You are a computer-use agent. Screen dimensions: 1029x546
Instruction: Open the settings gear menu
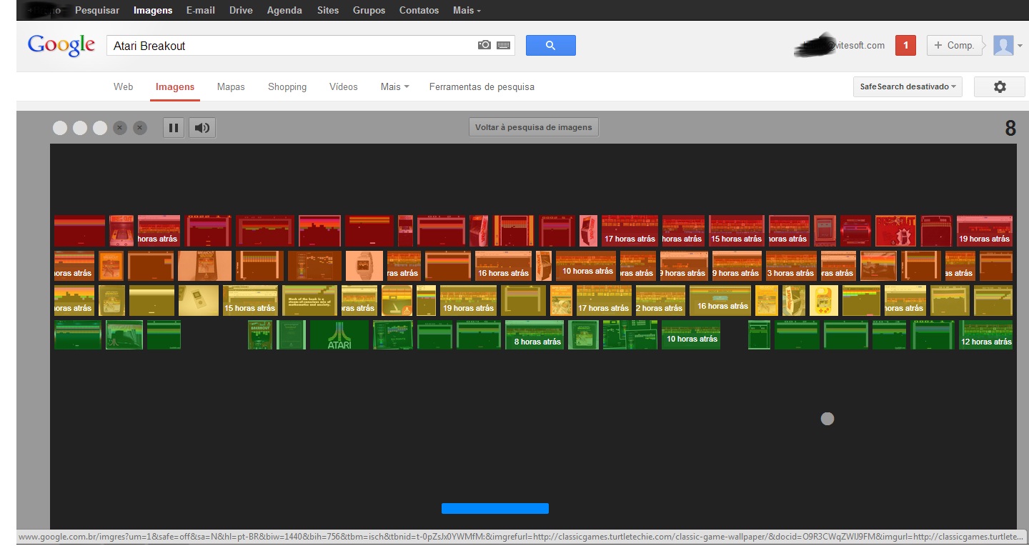(1000, 86)
